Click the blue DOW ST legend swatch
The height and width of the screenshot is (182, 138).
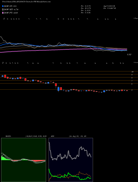click(3, 6)
